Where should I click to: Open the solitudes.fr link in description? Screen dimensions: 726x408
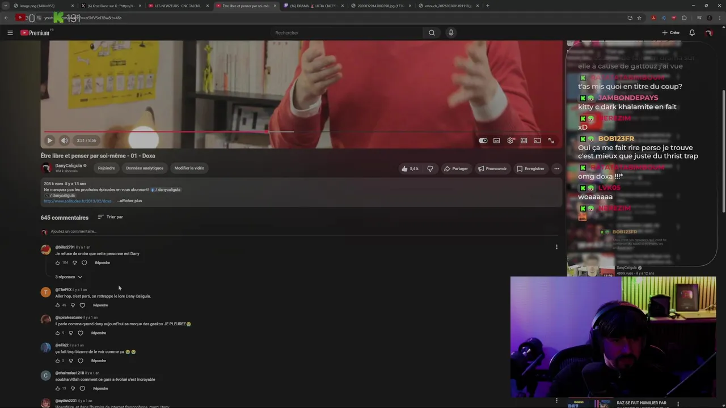click(x=78, y=201)
